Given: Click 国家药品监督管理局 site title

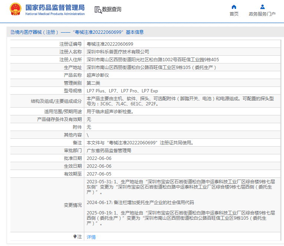Looking at the screenshot, I should tap(55, 7).
